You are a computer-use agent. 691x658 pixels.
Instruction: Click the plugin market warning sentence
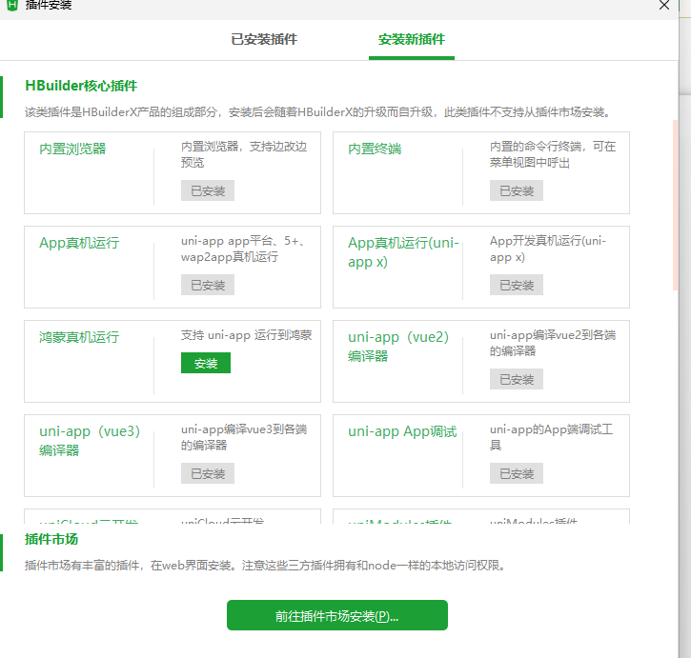coord(266,565)
